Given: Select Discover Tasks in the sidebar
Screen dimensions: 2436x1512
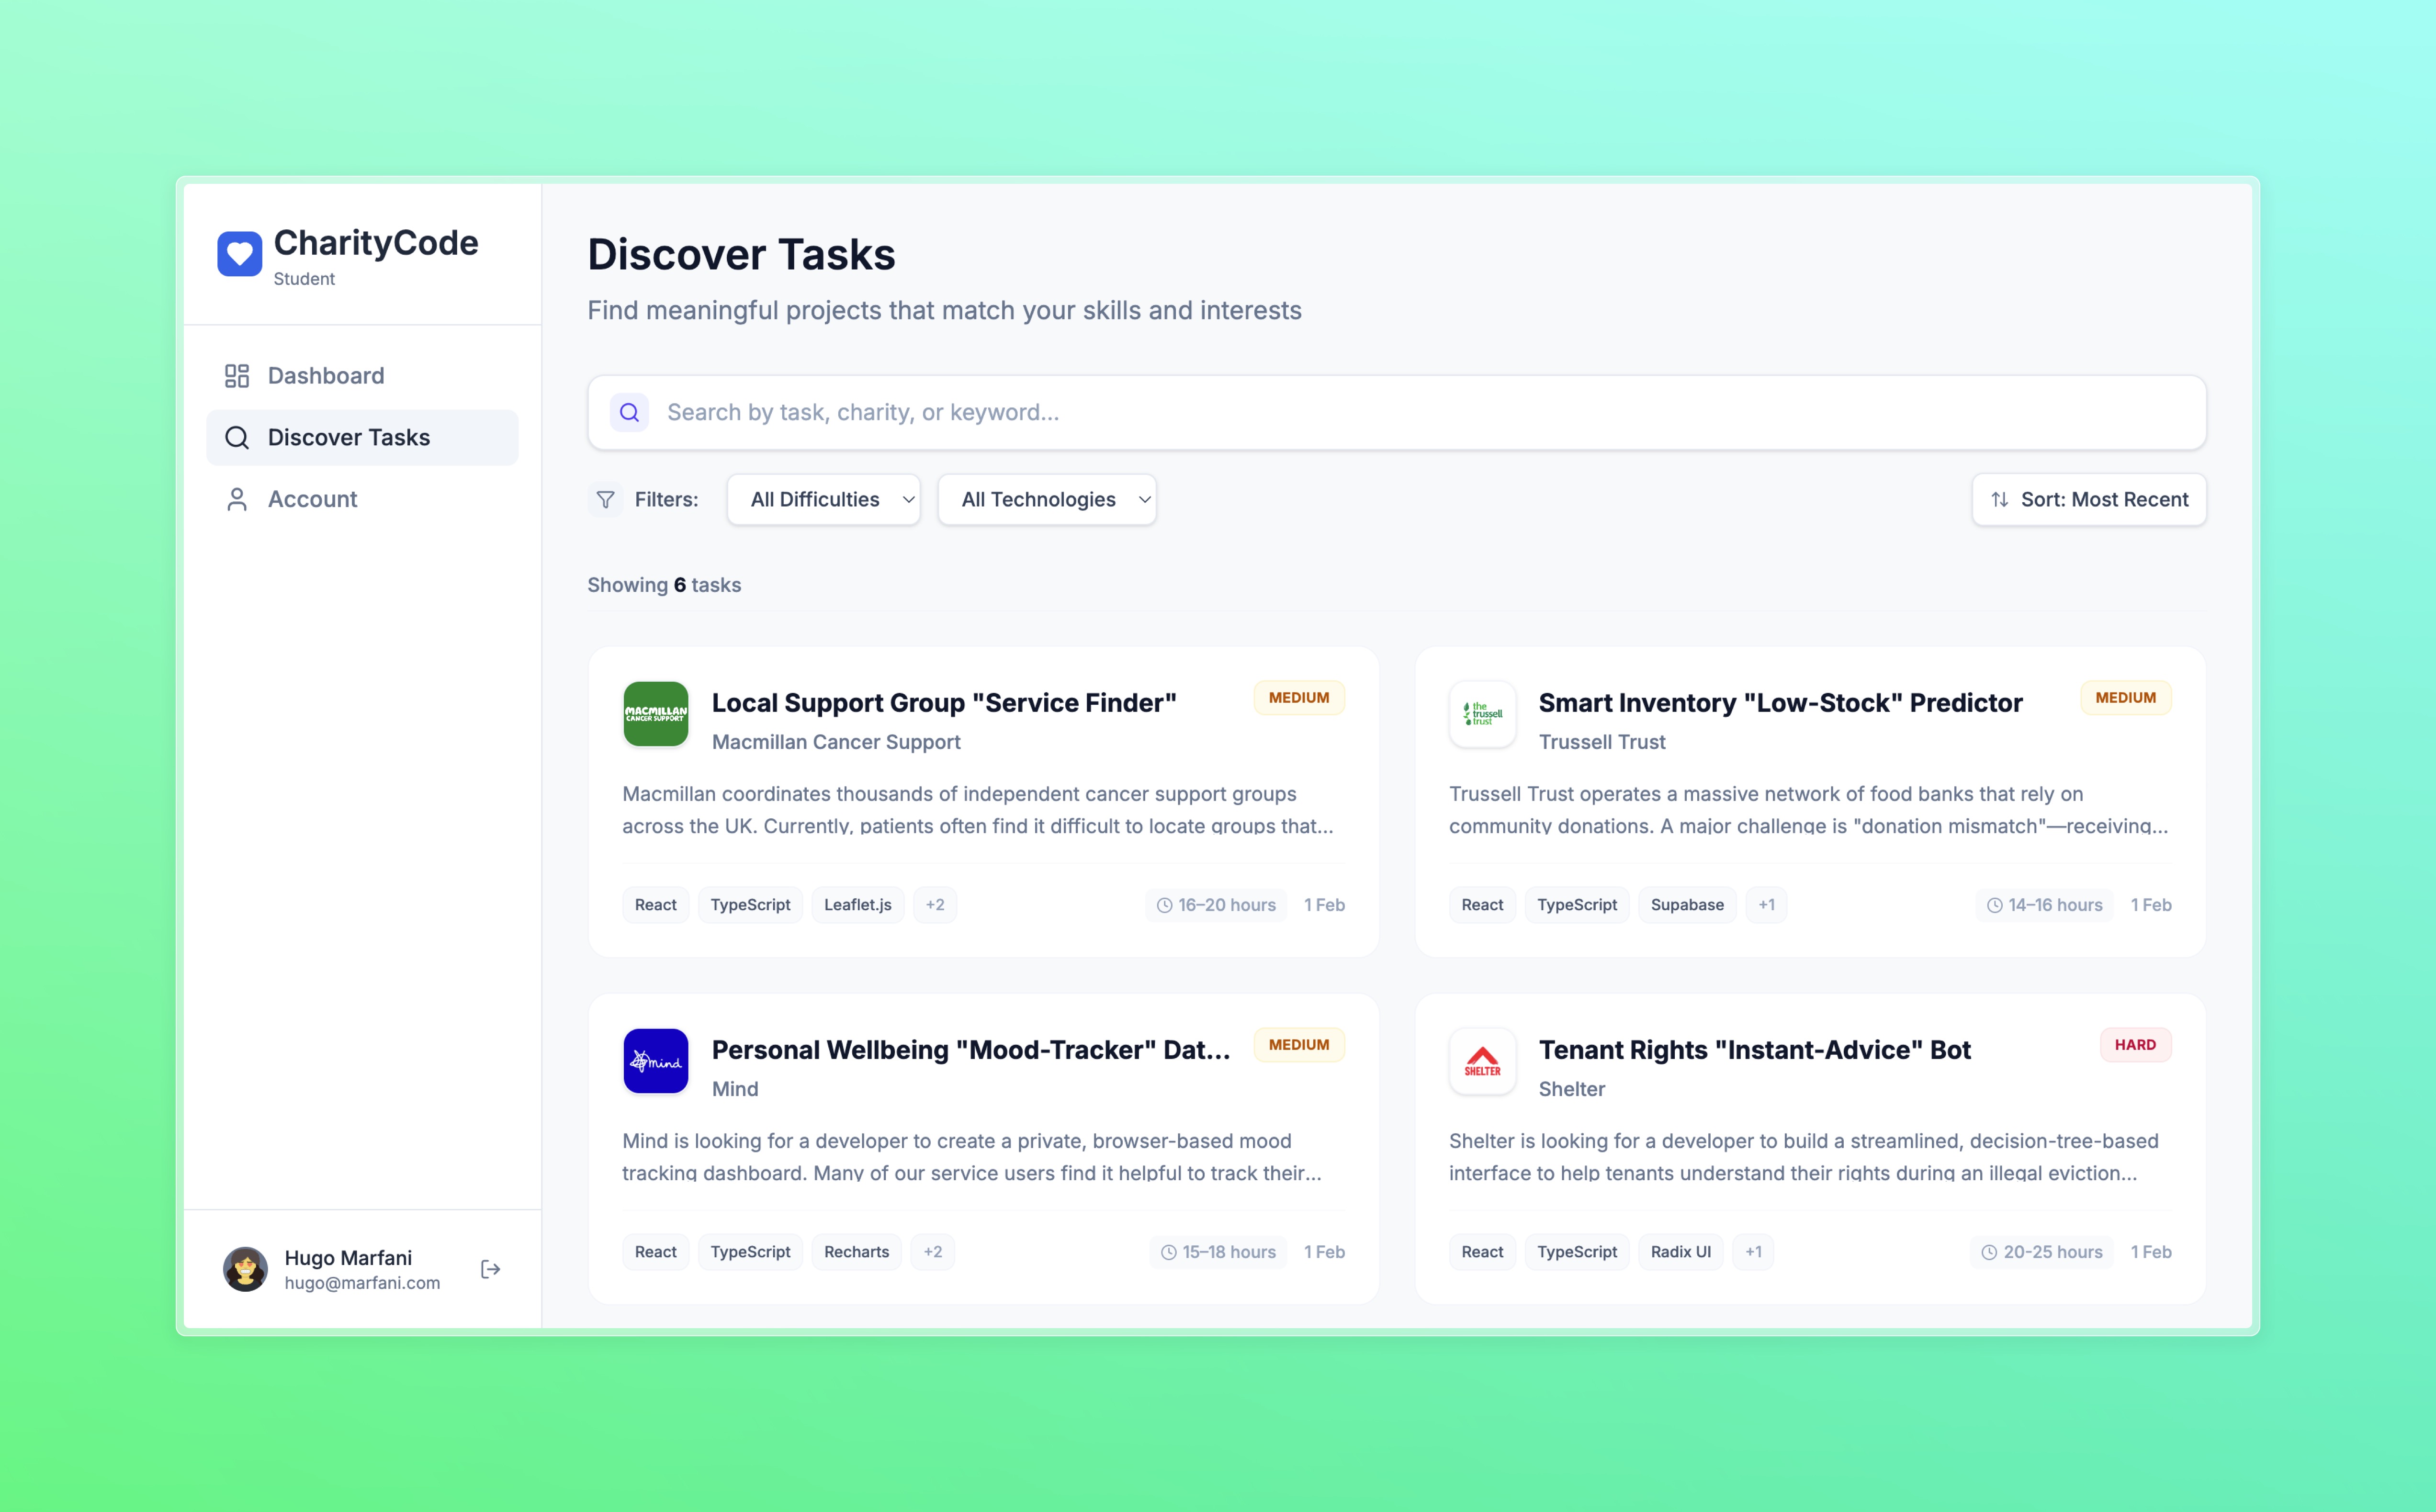Looking at the screenshot, I should [x=348, y=437].
